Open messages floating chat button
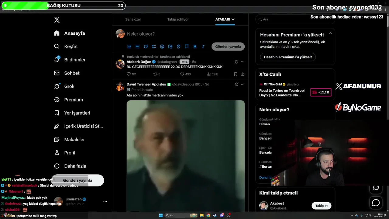 [x=376, y=203]
